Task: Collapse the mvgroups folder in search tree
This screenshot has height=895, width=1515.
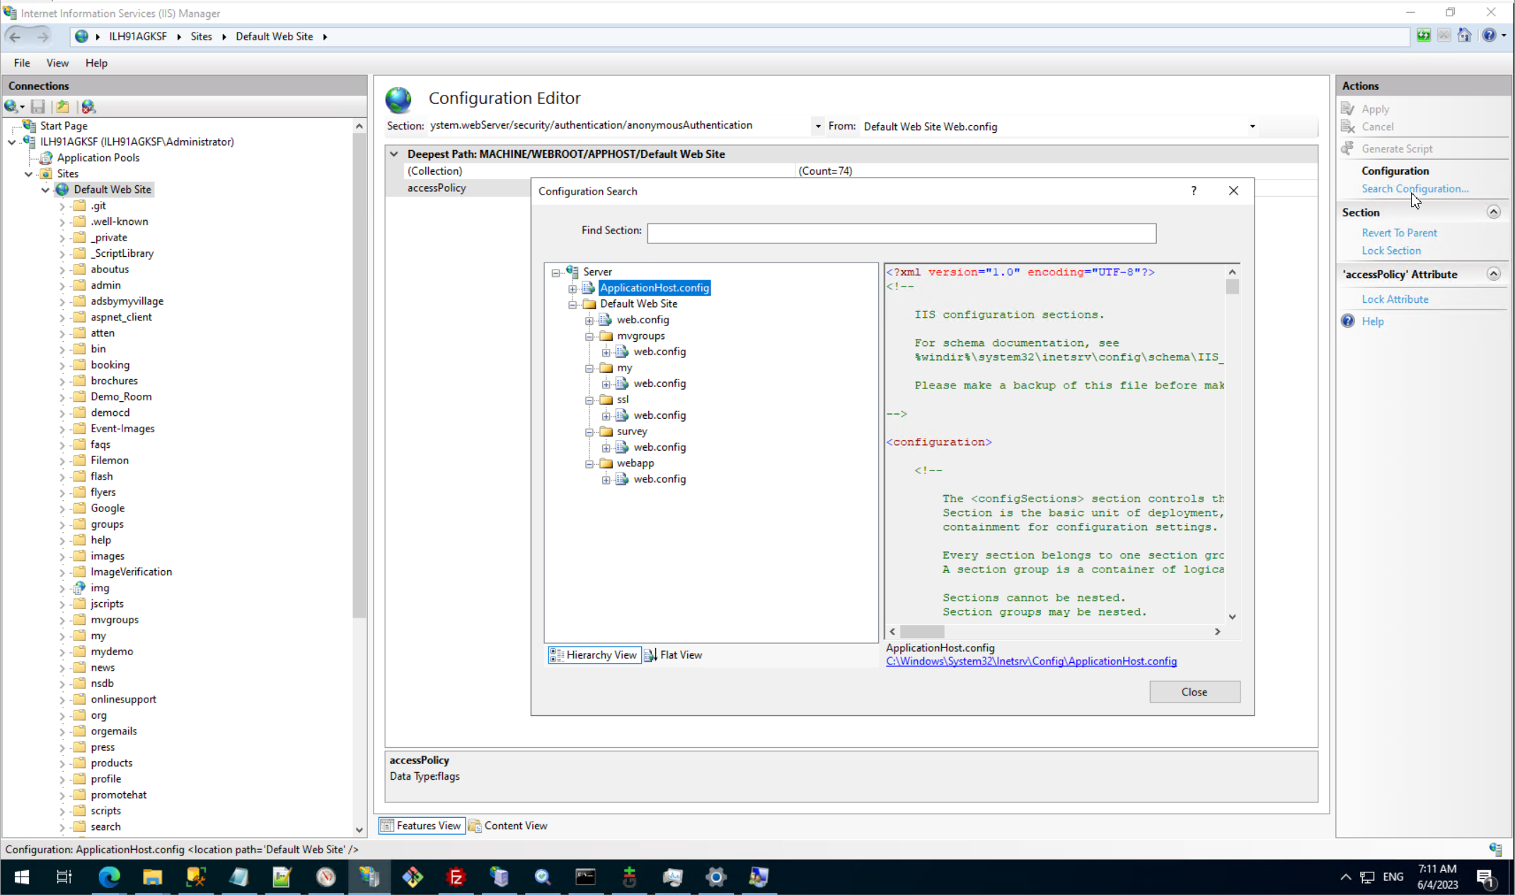Action: coord(589,337)
